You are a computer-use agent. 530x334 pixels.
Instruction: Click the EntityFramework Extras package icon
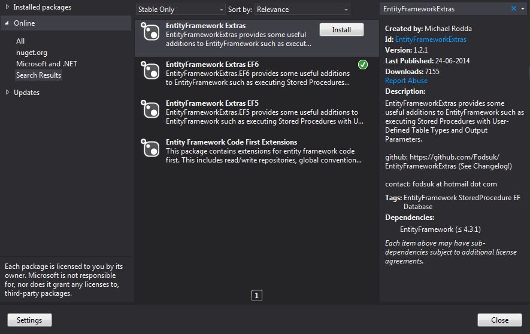(x=150, y=32)
